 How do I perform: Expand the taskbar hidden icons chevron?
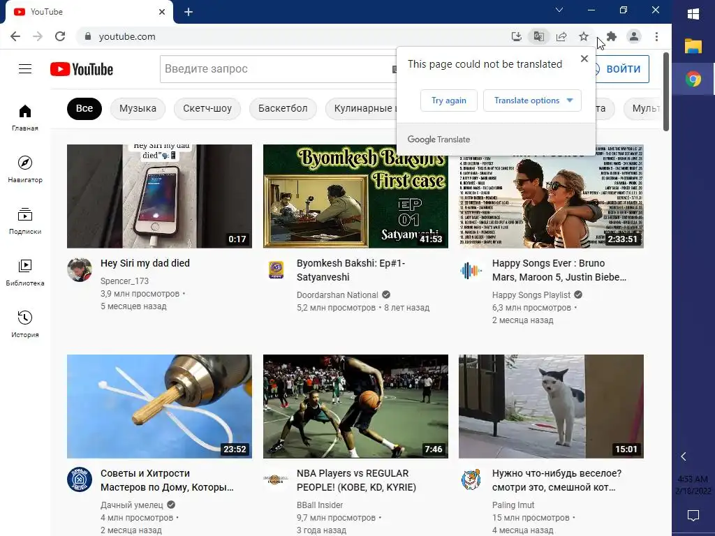click(683, 456)
